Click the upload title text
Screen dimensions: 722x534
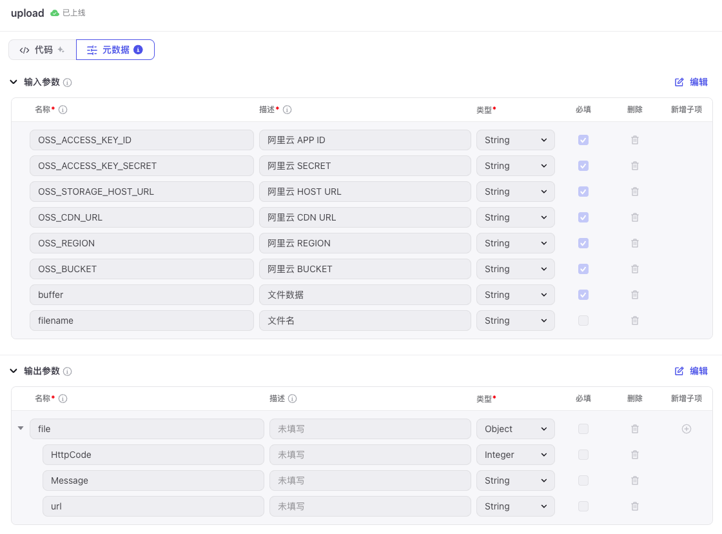click(x=28, y=13)
